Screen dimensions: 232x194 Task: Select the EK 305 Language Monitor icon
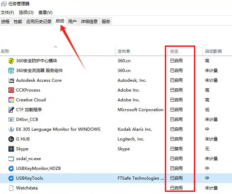11,129
